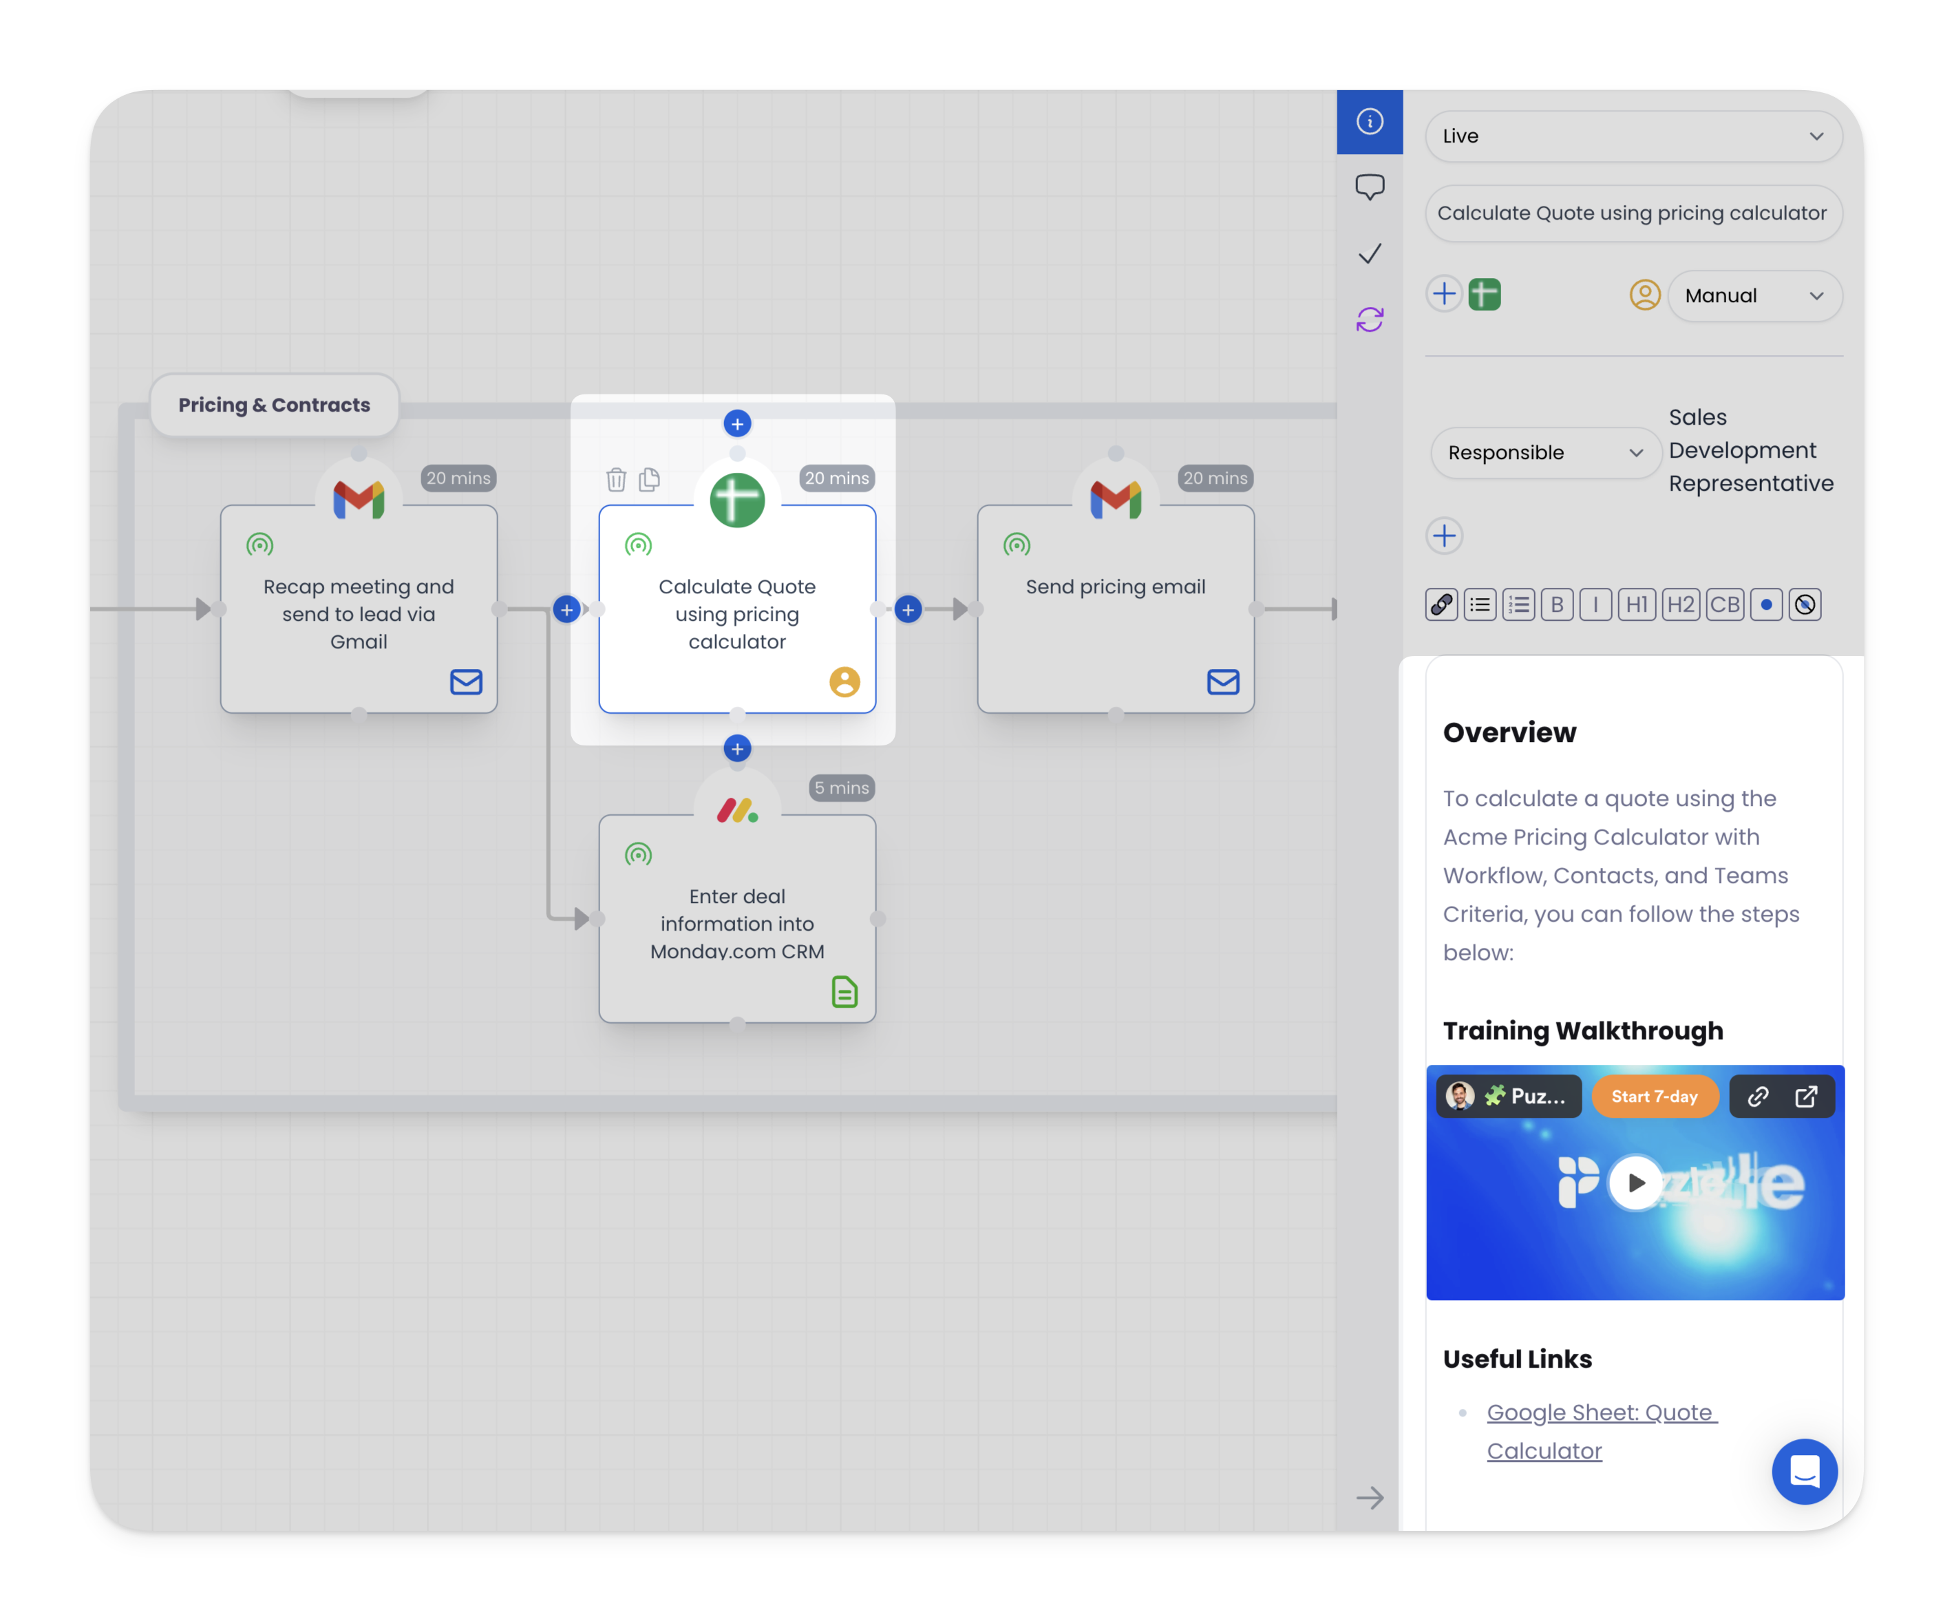The image size is (1954, 1621).
Task: Click document icon on Enter deal card
Action: (844, 992)
